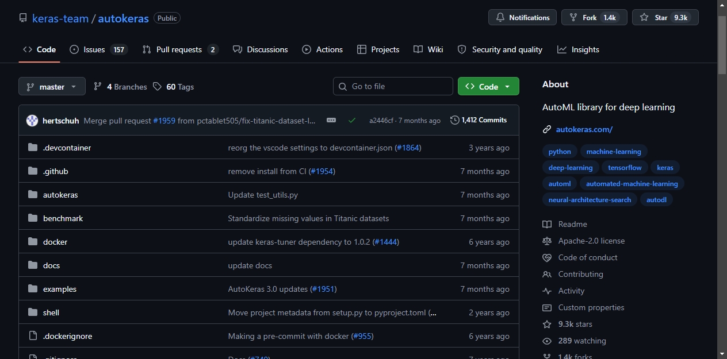727x359 pixels.
Task: Open the hertschuh author link
Action: tap(61, 121)
